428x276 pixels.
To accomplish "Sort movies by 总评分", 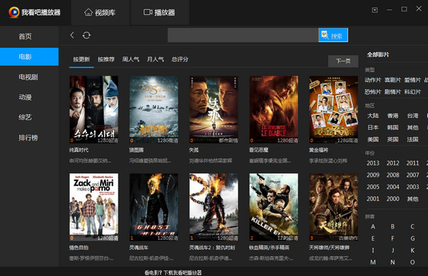I will coord(180,59).
